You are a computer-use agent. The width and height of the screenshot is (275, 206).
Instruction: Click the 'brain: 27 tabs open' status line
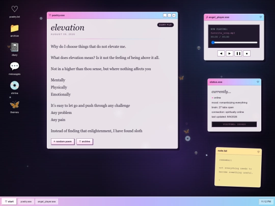[x=223, y=107]
